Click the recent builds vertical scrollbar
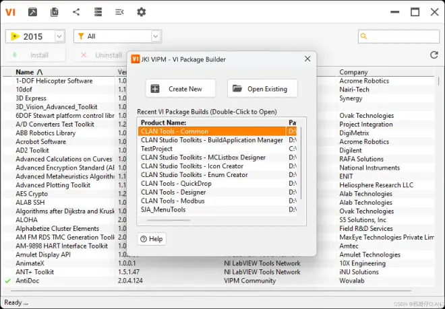445x309 pixels. 301,163
